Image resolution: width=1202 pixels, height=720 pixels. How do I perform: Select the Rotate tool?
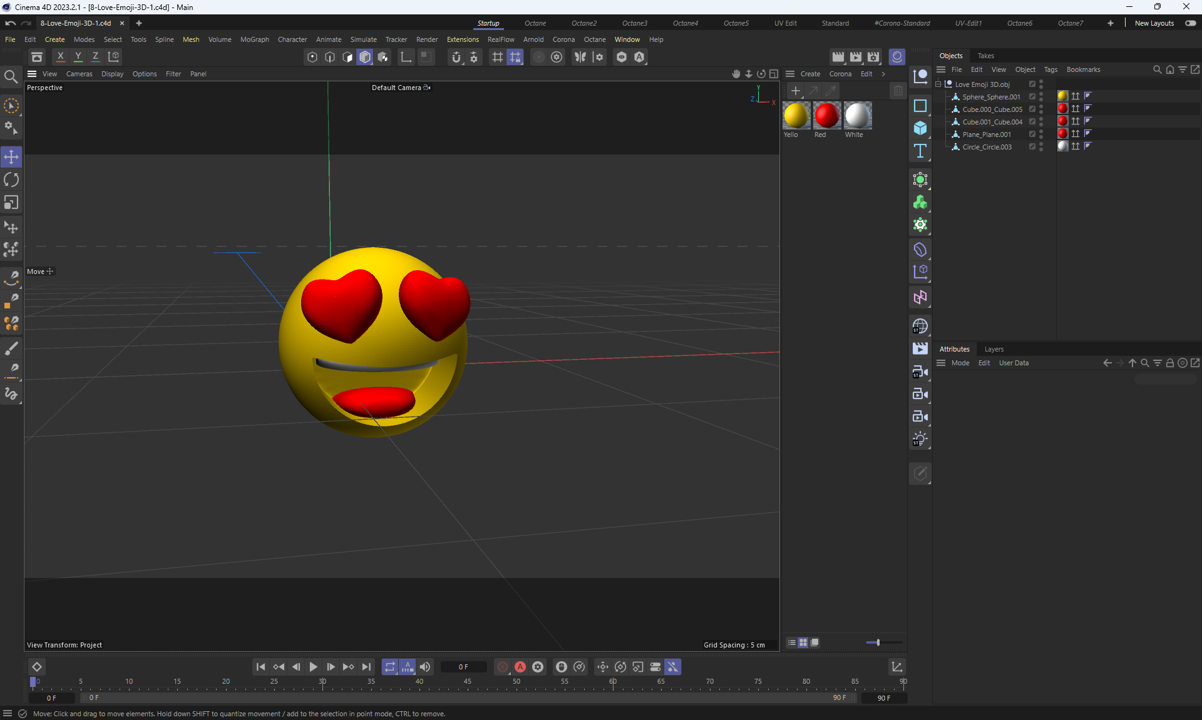coord(11,180)
